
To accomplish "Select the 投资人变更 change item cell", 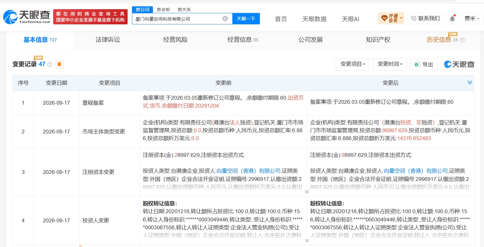I will click(x=110, y=221).
